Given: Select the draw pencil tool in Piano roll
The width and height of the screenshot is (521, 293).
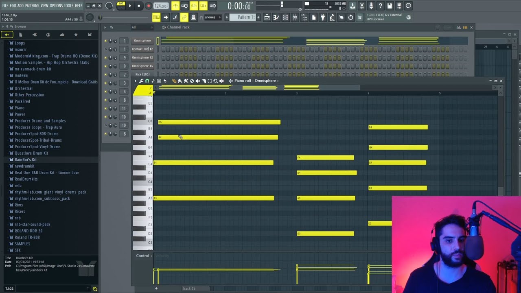Looking at the screenshot, I should pyautogui.click(x=174, y=81).
